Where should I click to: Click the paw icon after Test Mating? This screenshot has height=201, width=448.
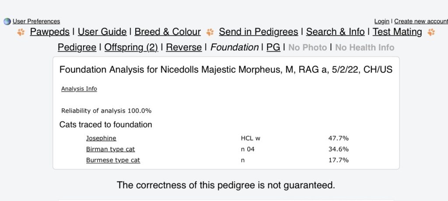(432, 32)
